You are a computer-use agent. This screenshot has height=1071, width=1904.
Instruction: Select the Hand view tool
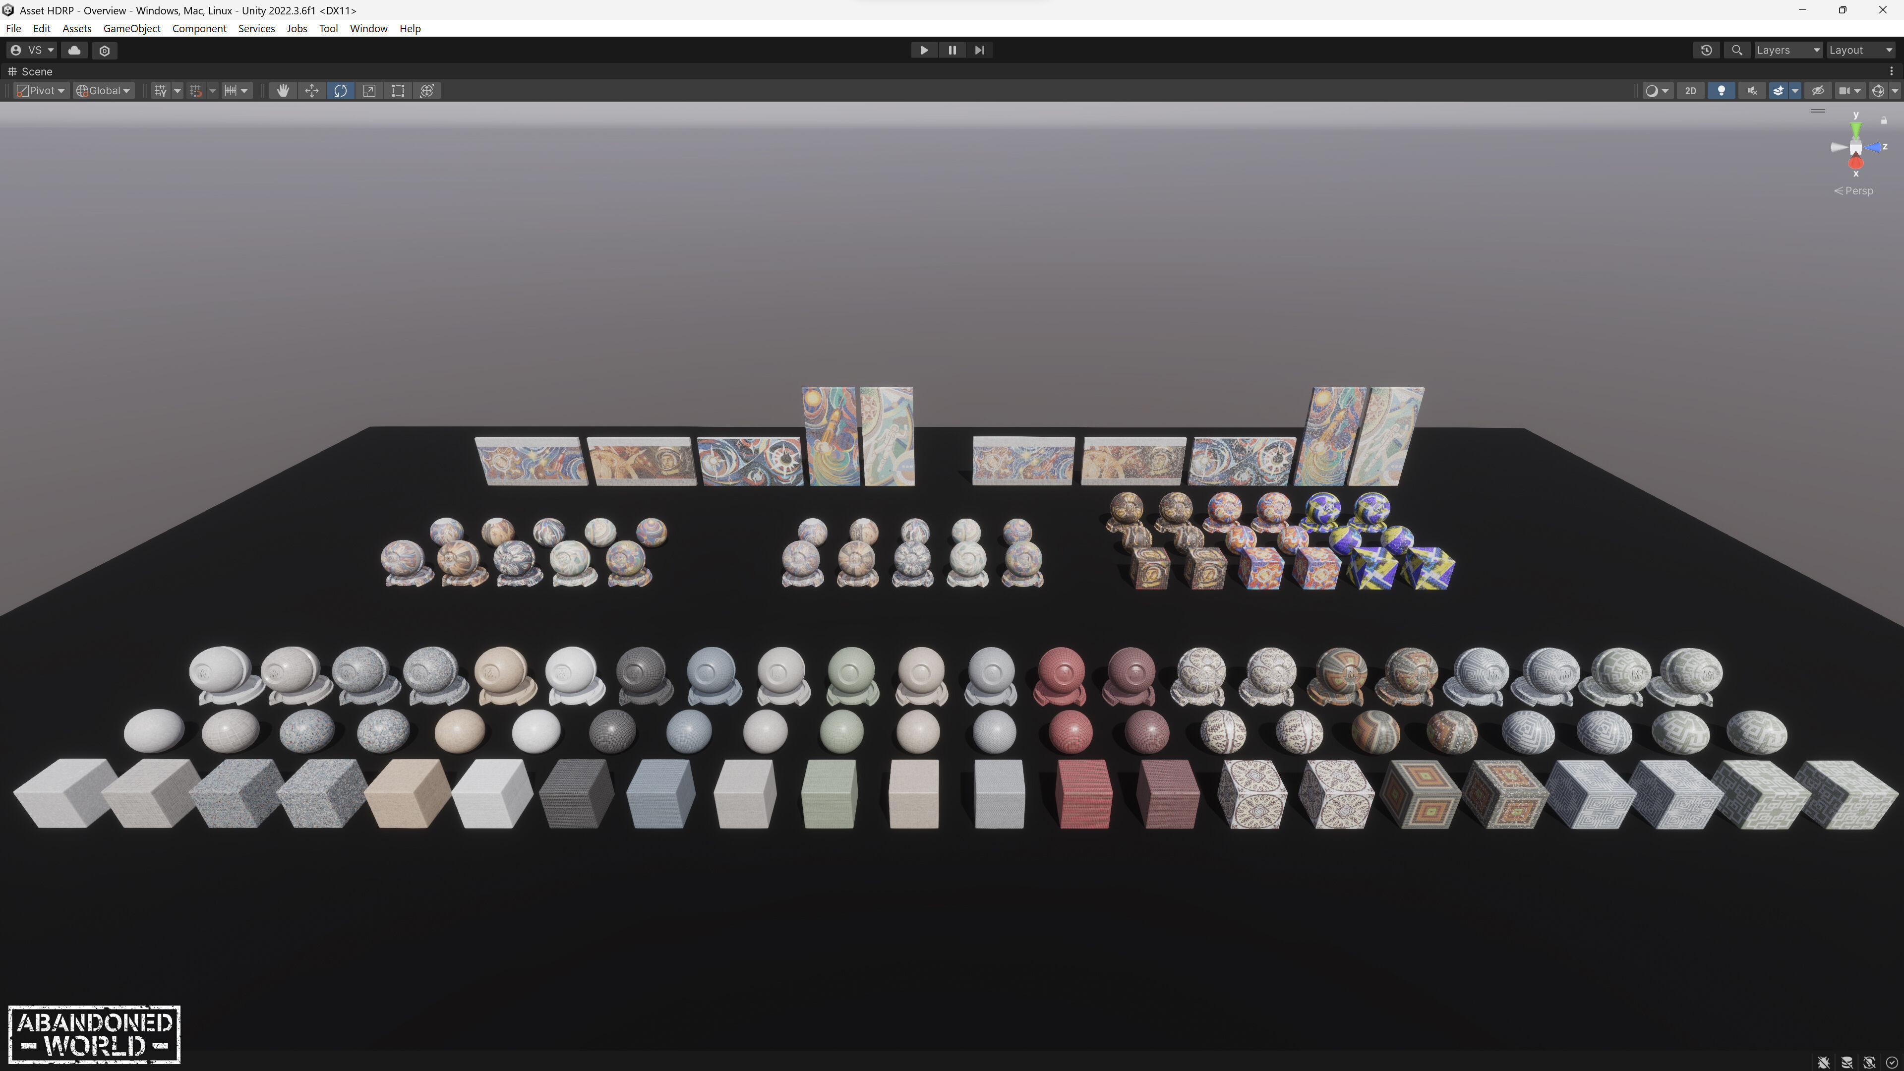282,90
